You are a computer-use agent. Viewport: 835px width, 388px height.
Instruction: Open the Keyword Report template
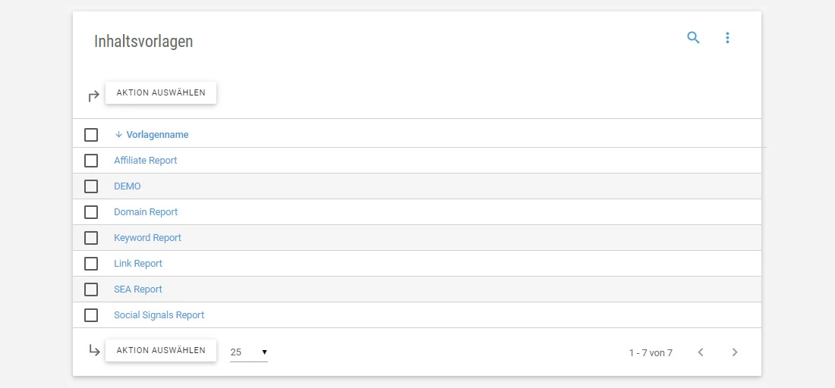pyautogui.click(x=147, y=238)
